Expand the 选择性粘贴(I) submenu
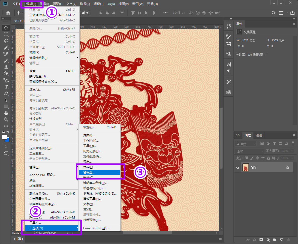This screenshot has height=244, width=298. (x=52, y=58)
